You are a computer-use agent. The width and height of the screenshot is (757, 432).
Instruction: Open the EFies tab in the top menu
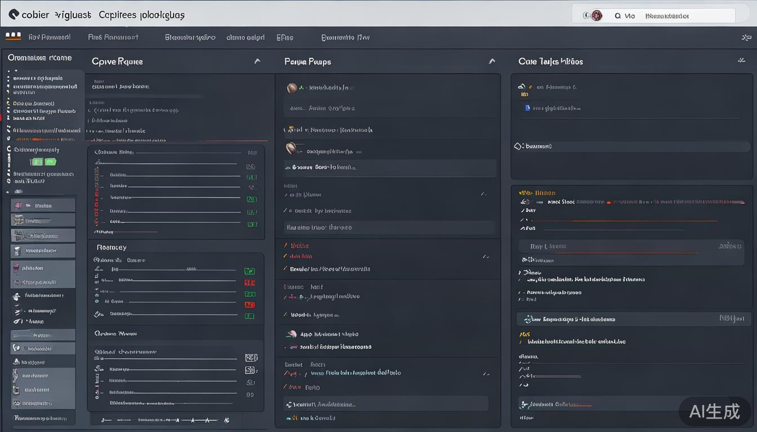tap(284, 38)
